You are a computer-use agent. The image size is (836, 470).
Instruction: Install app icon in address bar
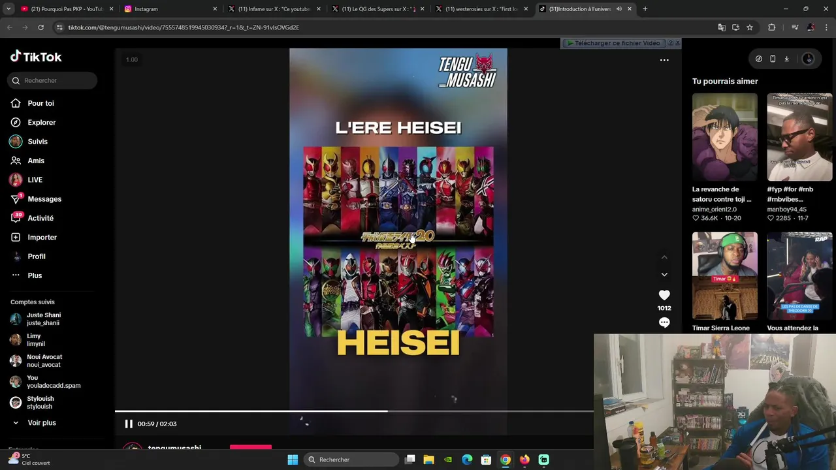tap(735, 27)
